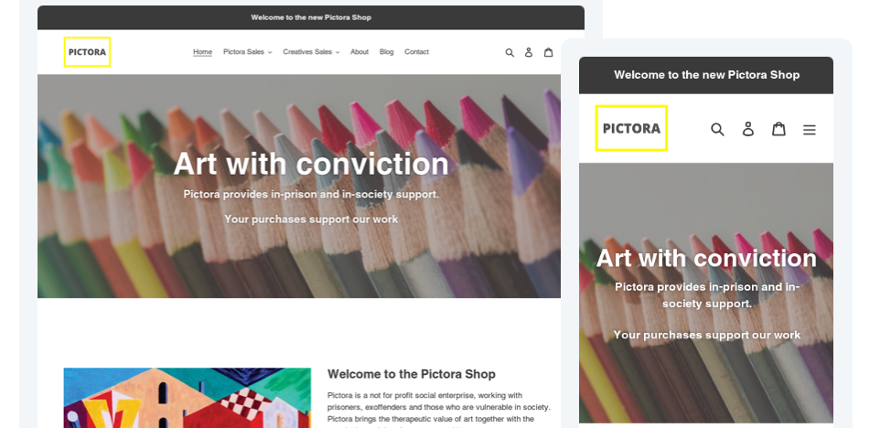
Task: Click the desktop search magnifier icon
Action: (510, 52)
